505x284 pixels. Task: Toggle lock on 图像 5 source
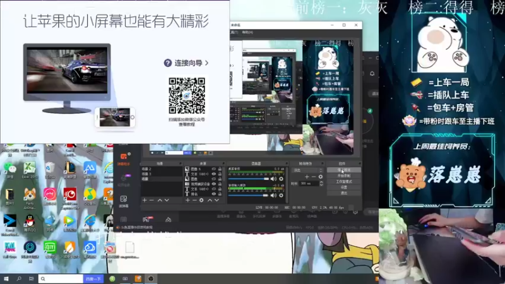220,169
